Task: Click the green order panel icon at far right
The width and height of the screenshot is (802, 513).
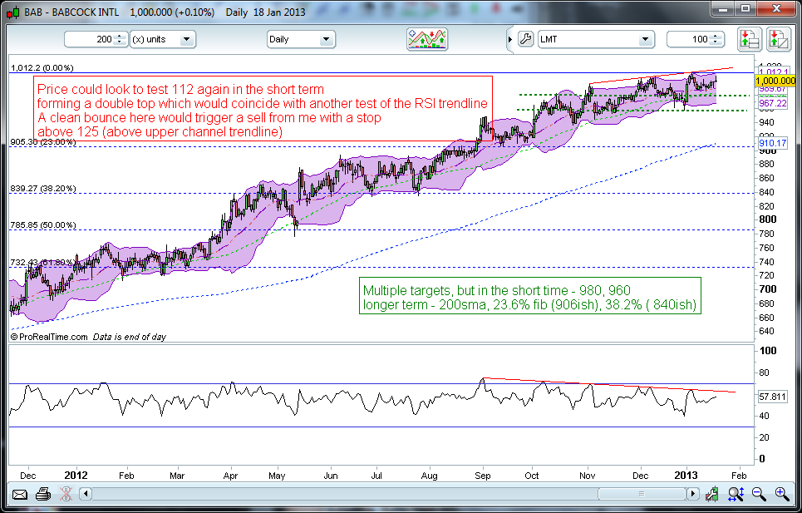Action: pos(778,39)
